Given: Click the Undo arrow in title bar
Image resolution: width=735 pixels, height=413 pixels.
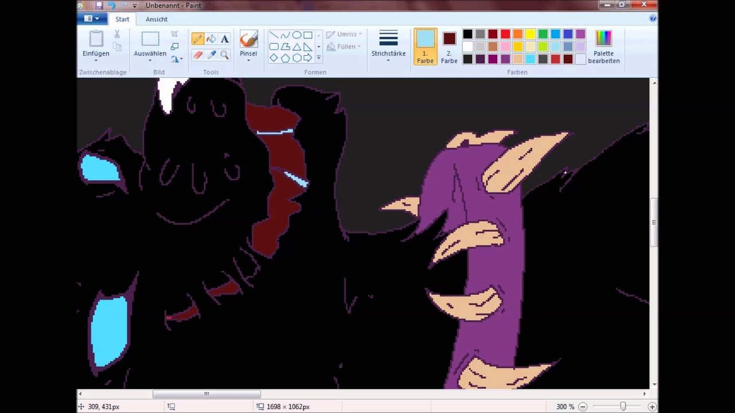Looking at the screenshot, I should 111,5.
